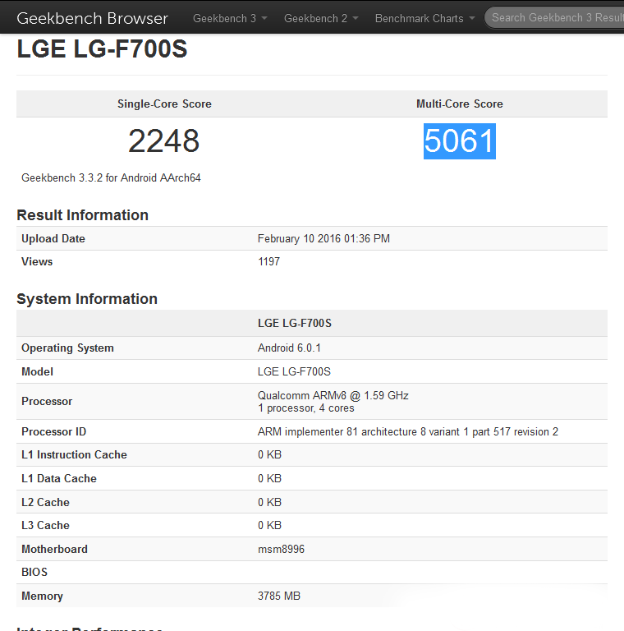The height and width of the screenshot is (631, 624).
Task: Expand the Geekbench 3 dropdown menu
Action: [x=230, y=18]
